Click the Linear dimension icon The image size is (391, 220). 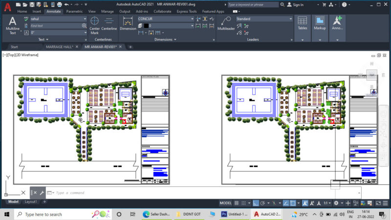pyautogui.click(x=141, y=33)
